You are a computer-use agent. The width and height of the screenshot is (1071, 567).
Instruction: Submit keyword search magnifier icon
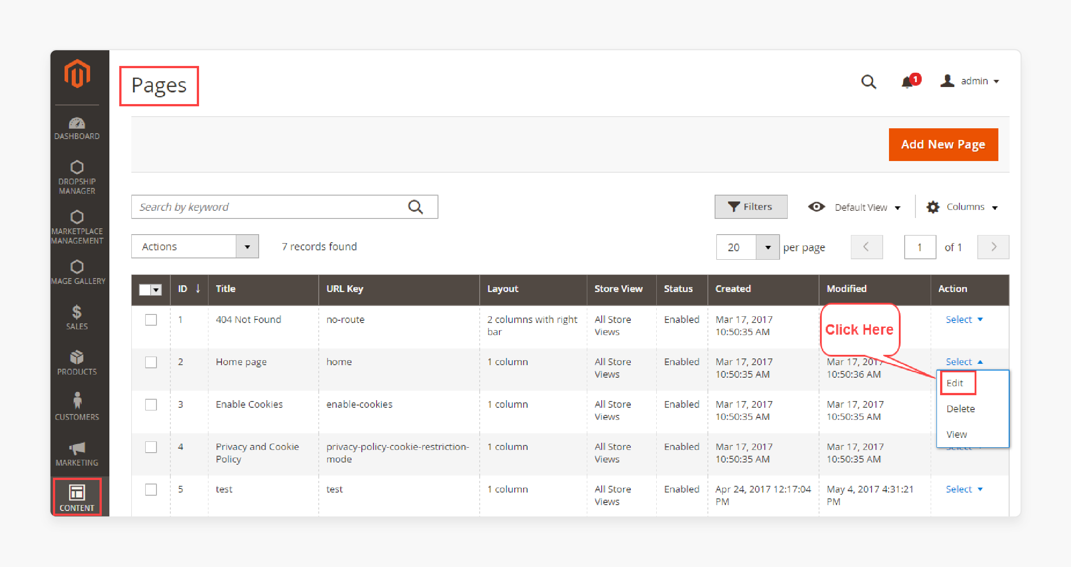(416, 207)
